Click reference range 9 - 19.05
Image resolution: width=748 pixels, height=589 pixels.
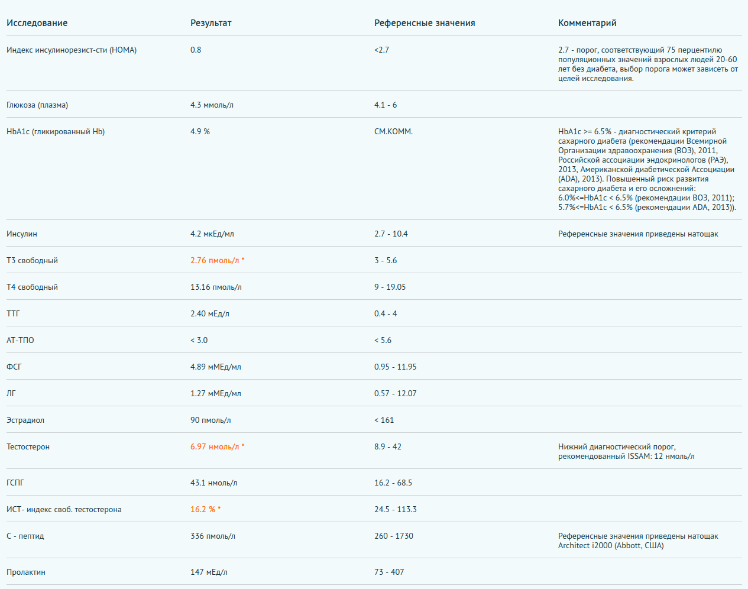pos(390,287)
